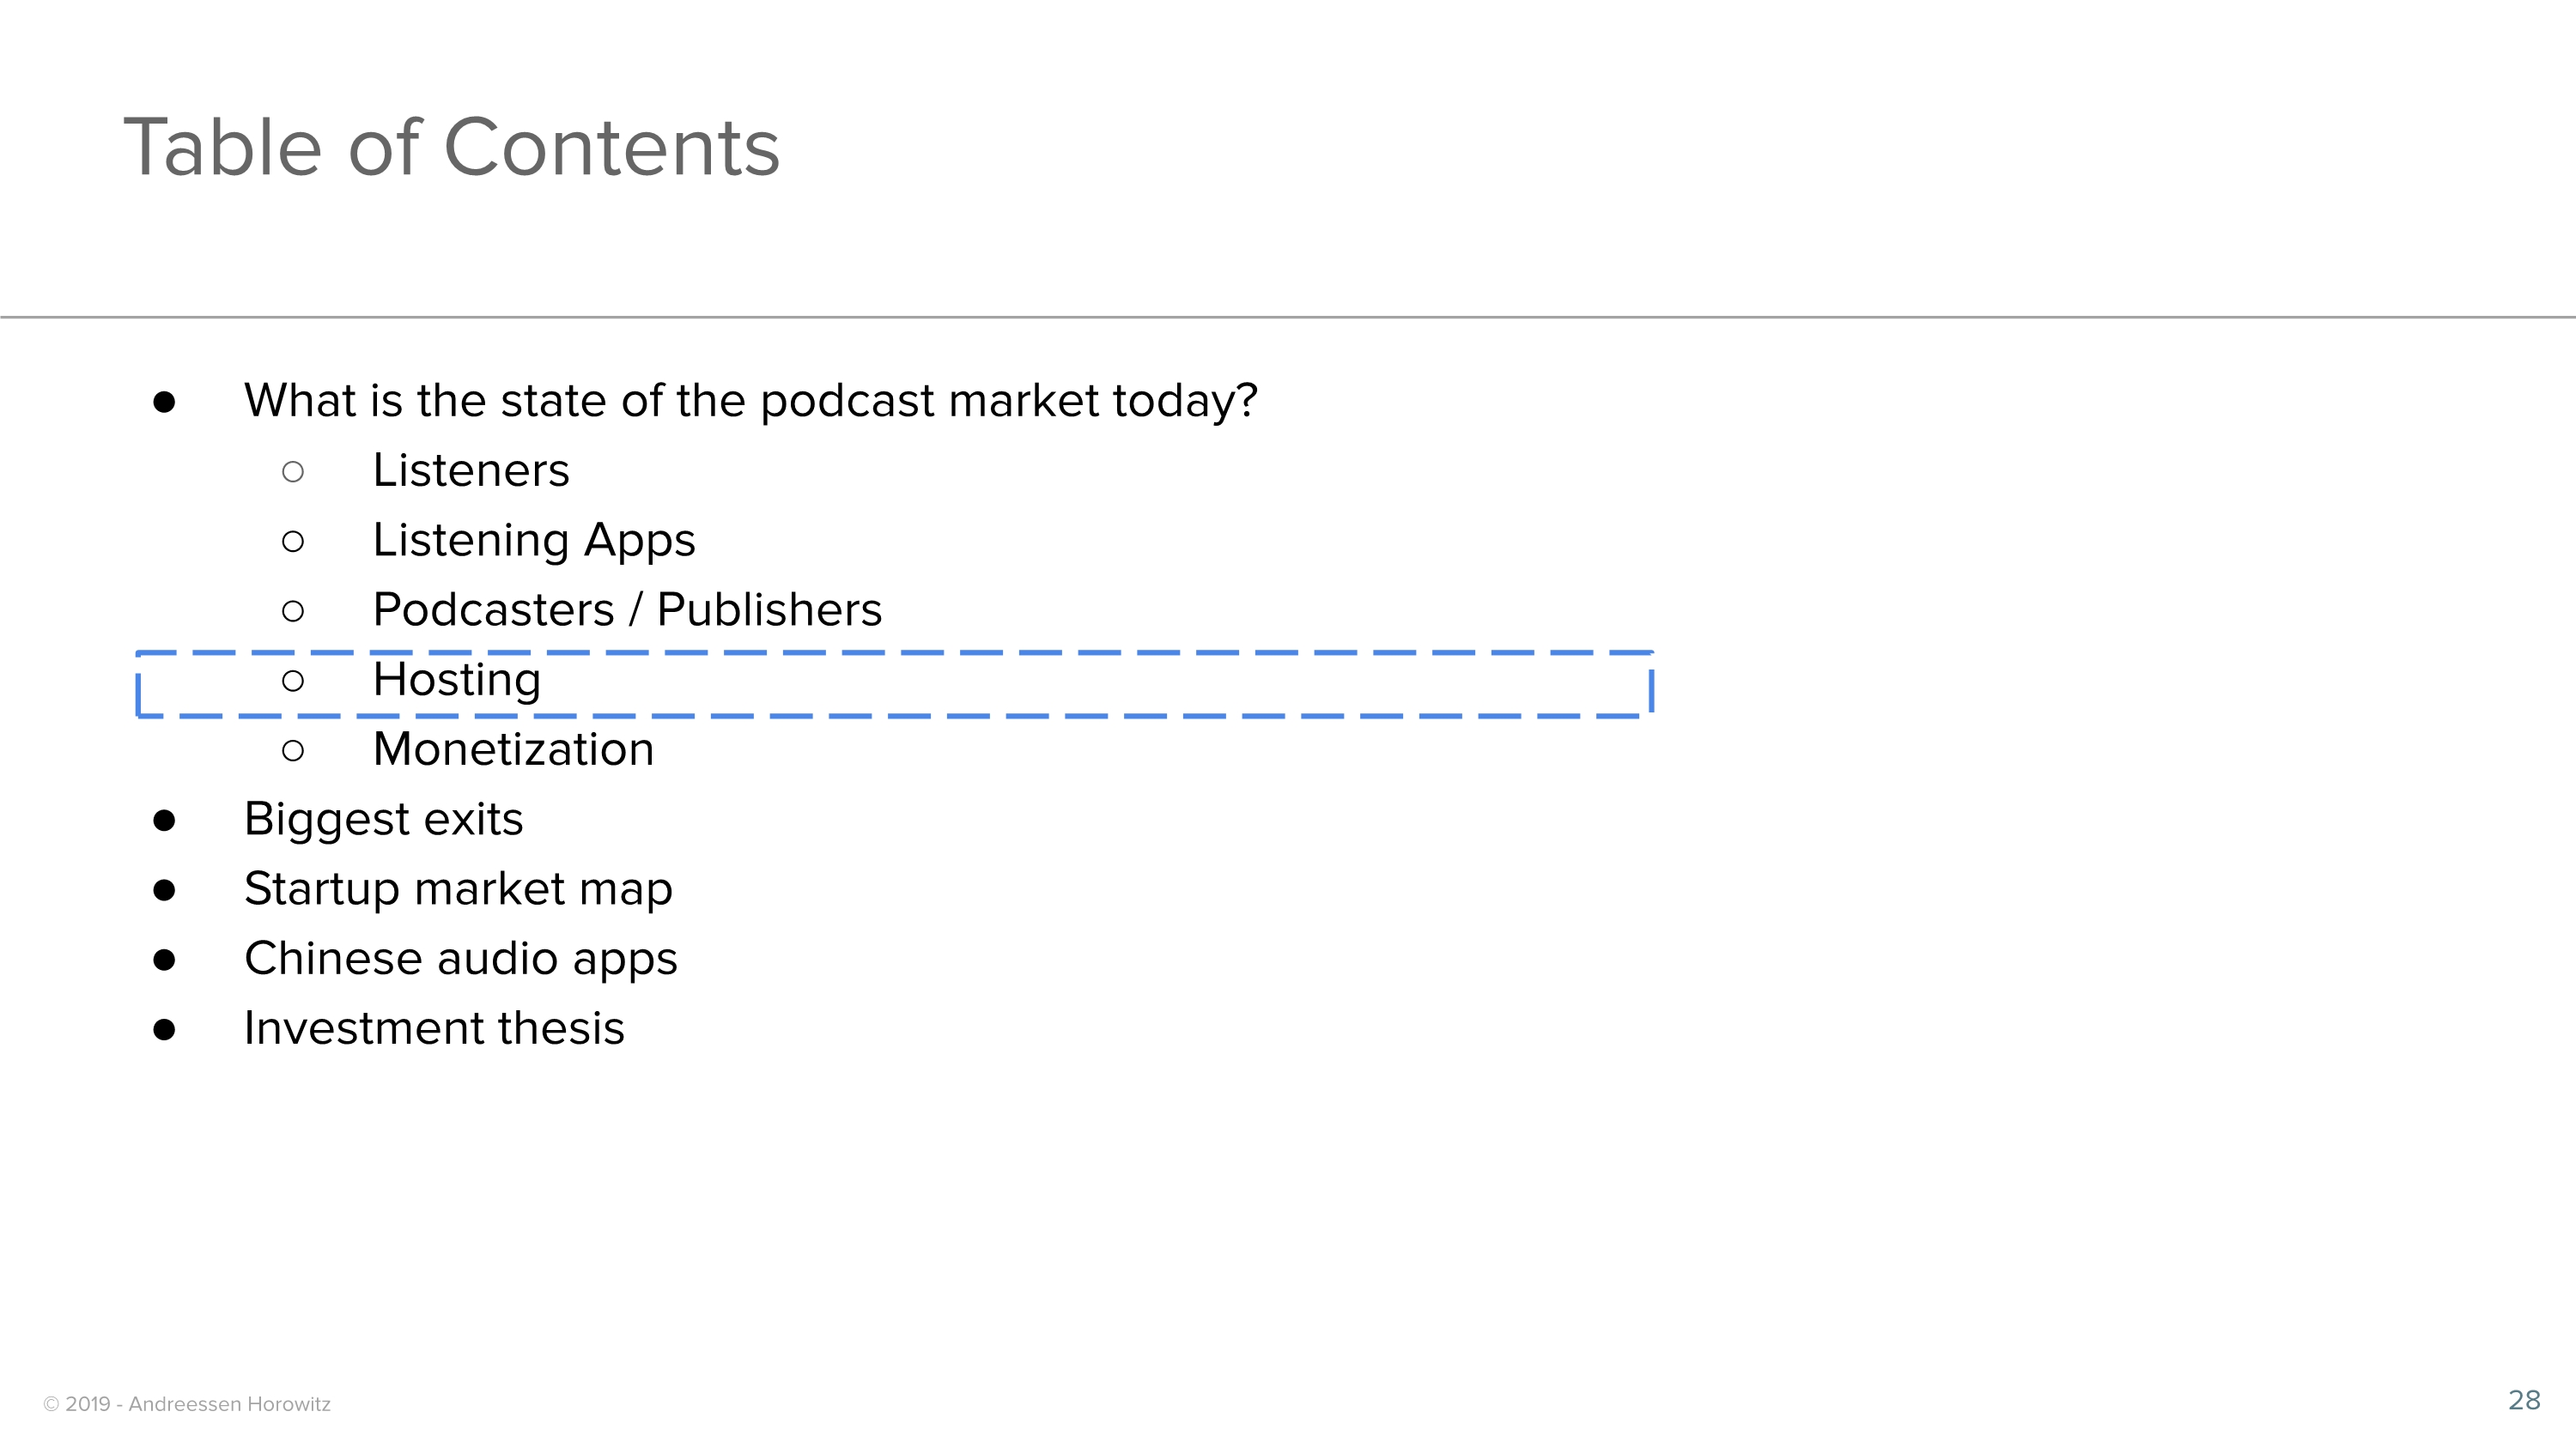
Task: Click the "Monetization" sub-item
Action: click(513, 749)
